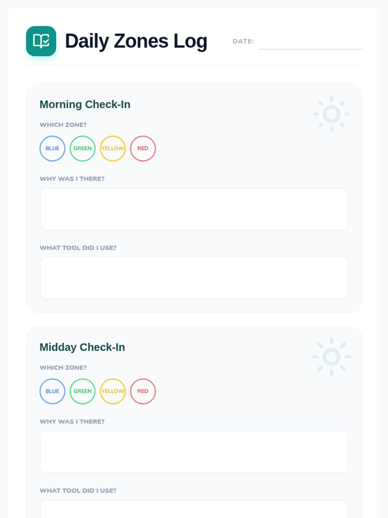388x518 pixels.
Task: Click the teal book logo icon
Action: [x=41, y=41]
